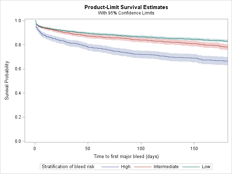Click the 100 tick label on the x-axis
This screenshot has height=174, width=232.
(141, 148)
